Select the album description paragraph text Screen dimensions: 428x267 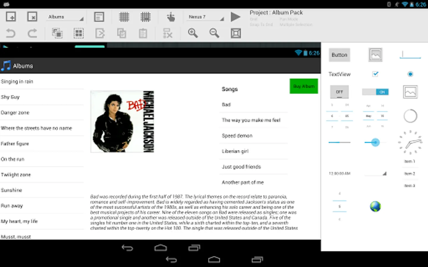click(194, 212)
